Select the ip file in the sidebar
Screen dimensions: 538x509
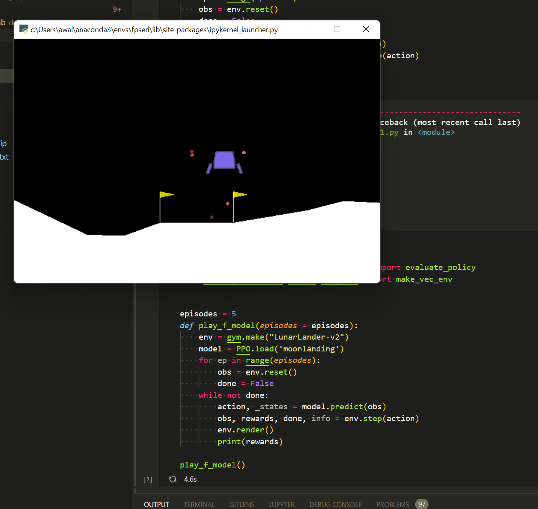4,143
